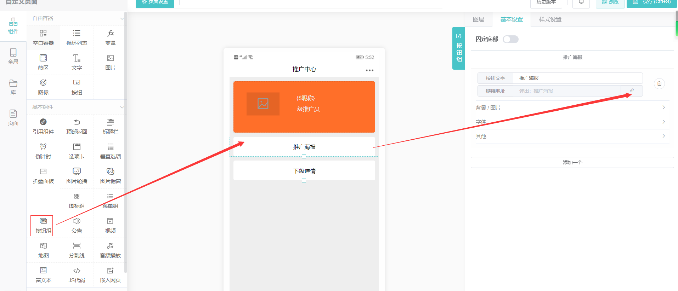Open 历史版本 history versions

pos(546,2)
